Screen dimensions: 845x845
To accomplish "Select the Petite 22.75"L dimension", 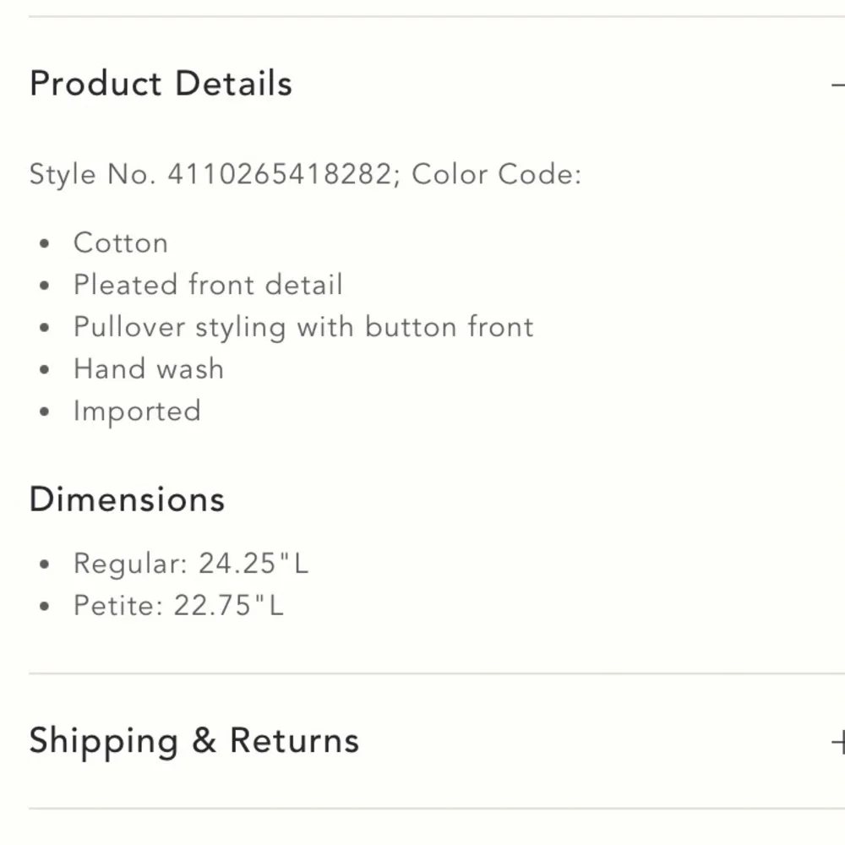I will point(178,606).
